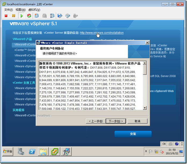Open the language bar options arrow
The image size is (187, 164).
click(x=182, y=144)
